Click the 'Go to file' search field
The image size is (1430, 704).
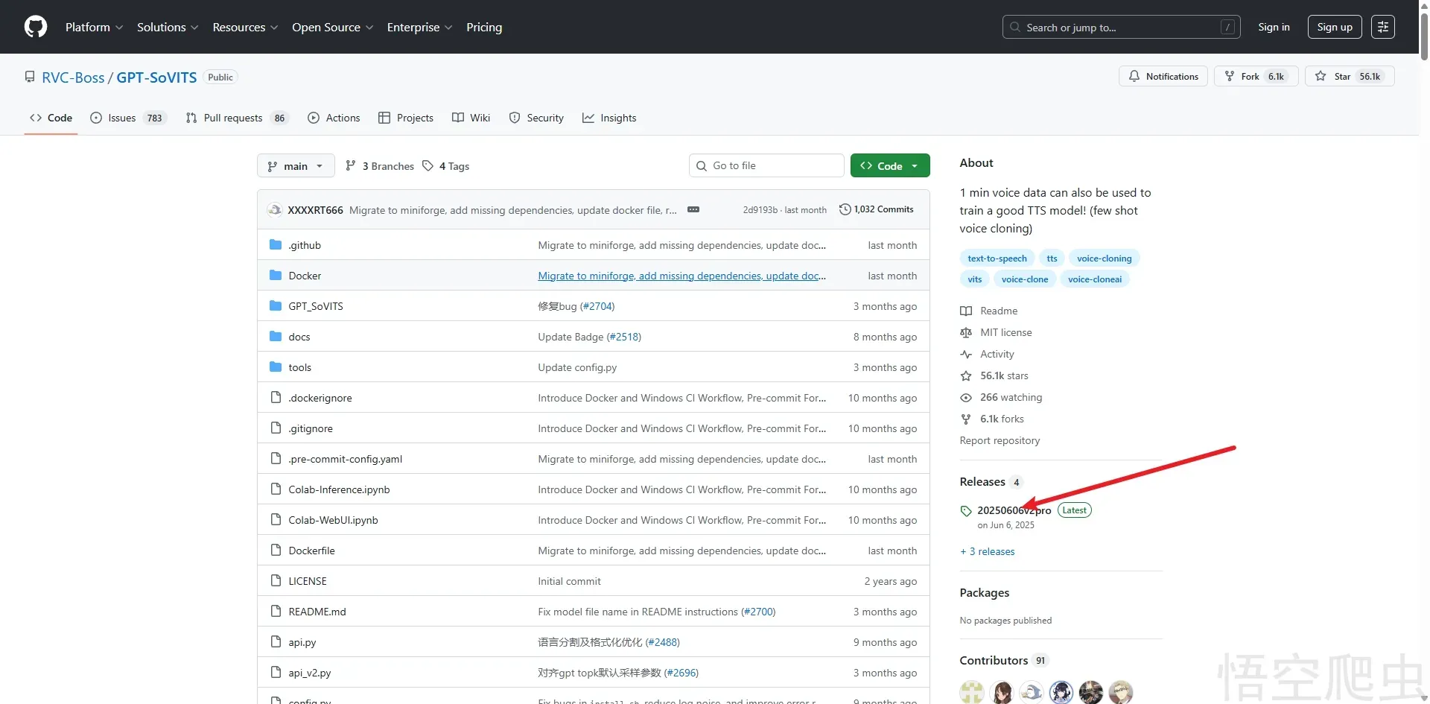pyautogui.click(x=766, y=165)
